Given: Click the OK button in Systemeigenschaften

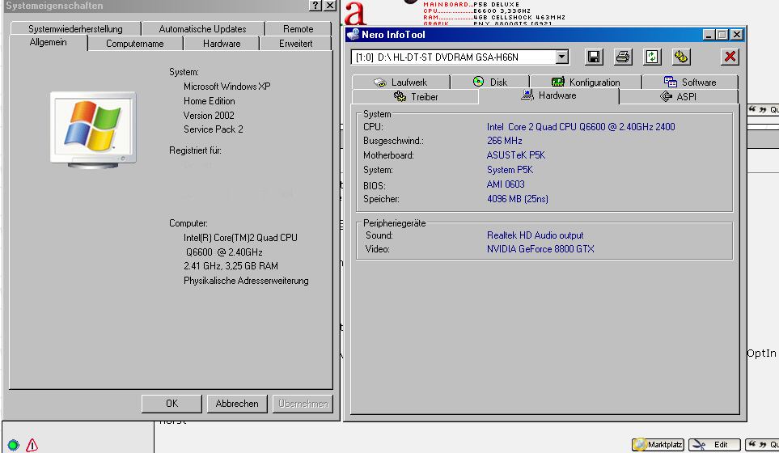Looking at the screenshot, I should pyautogui.click(x=171, y=404).
